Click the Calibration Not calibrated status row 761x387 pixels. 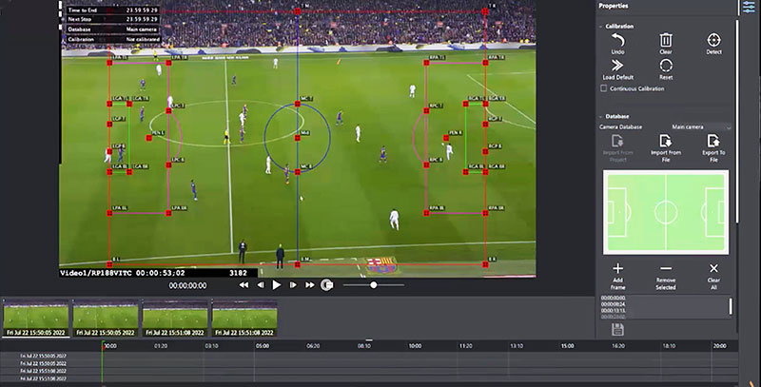point(113,39)
